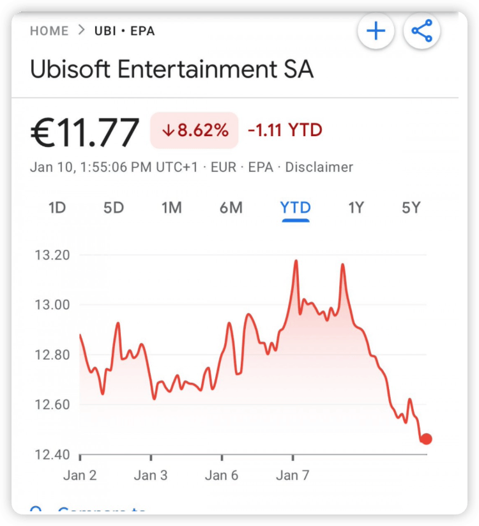Screen dimensions: 479x526
Task: Click the share icon
Action: [422, 31]
